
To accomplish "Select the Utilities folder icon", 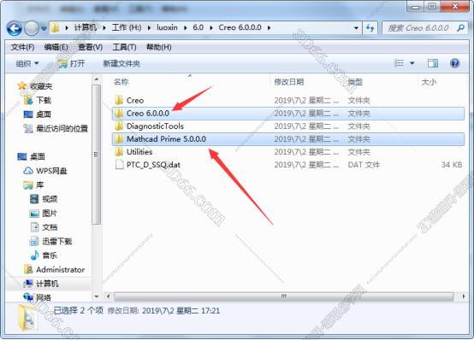I will point(119,151).
